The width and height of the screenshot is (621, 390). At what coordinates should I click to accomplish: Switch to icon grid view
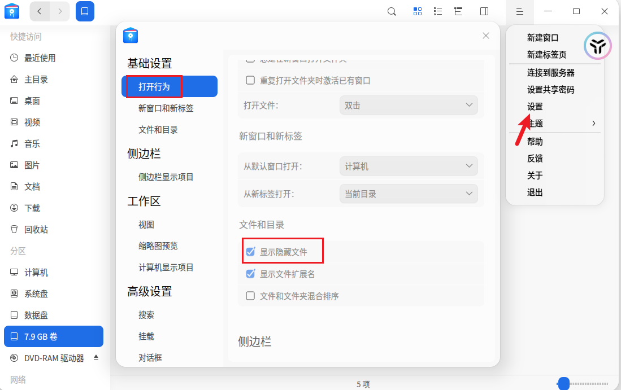coord(418,11)
